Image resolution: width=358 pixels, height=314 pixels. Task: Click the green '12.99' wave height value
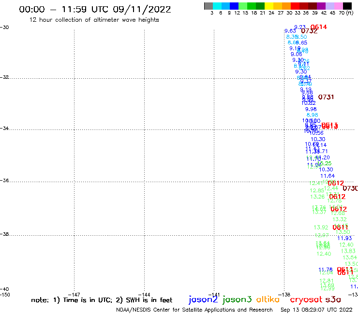click(x=328, y=288)
